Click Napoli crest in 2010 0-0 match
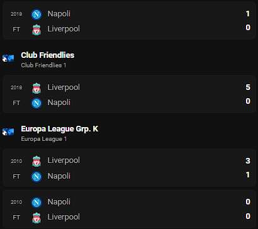Image resolution: width=258 pixels, height=229 pixels. pyautogui.click(x=36, y=203)
